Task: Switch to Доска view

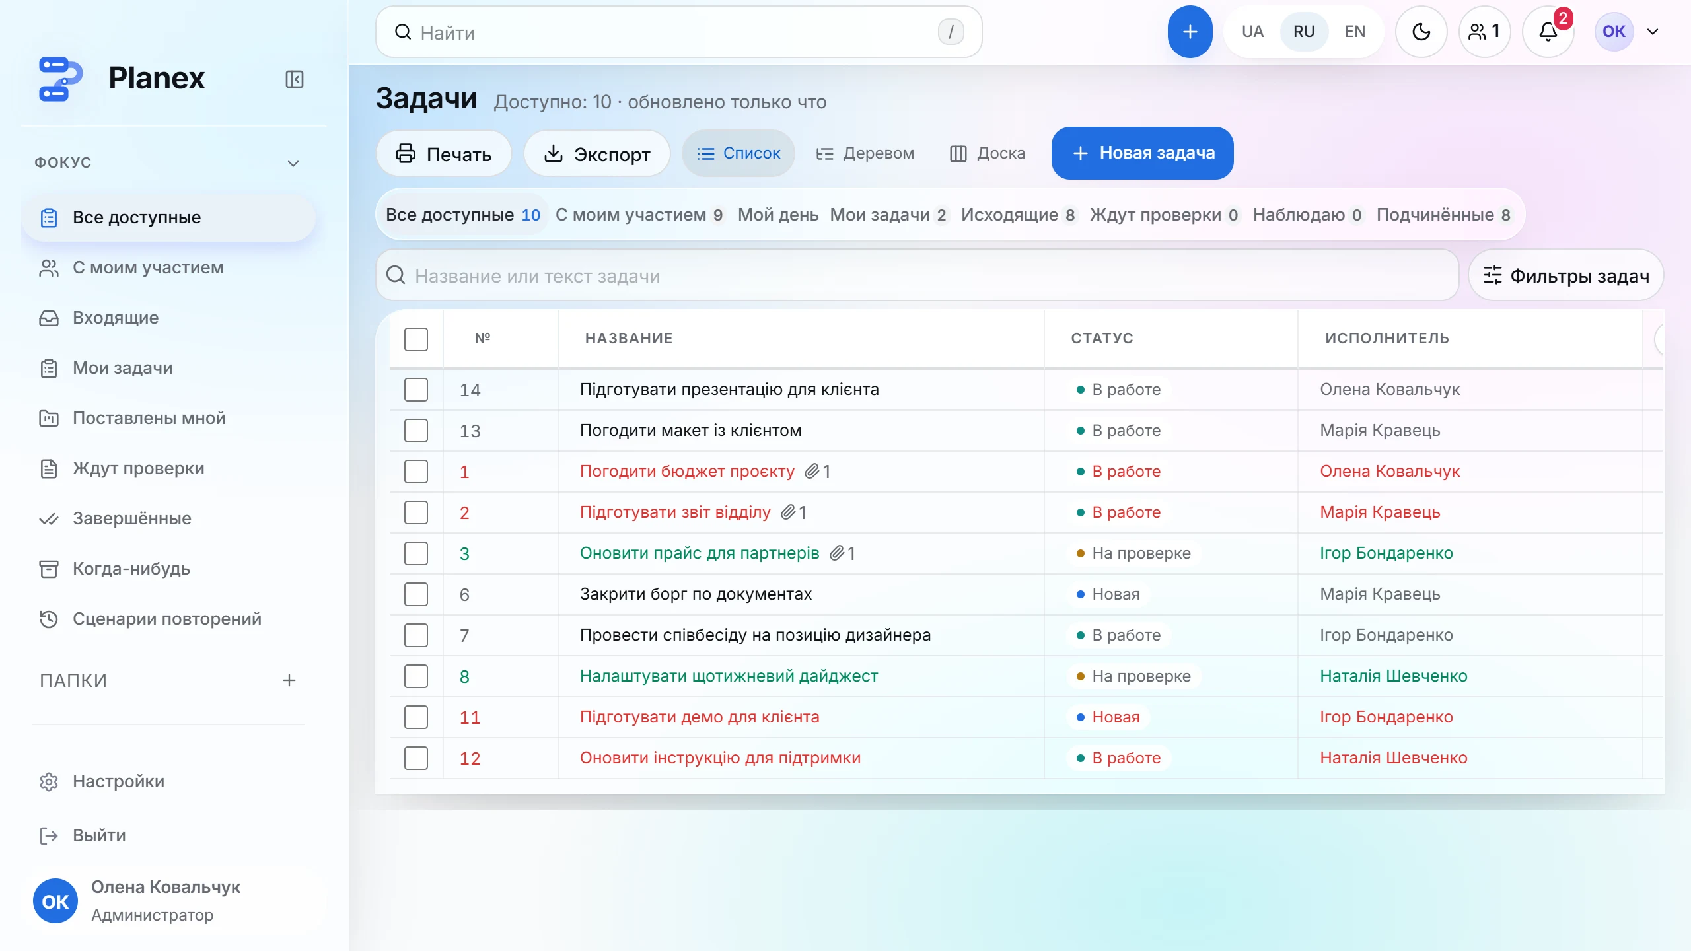Action: [988, 153]
